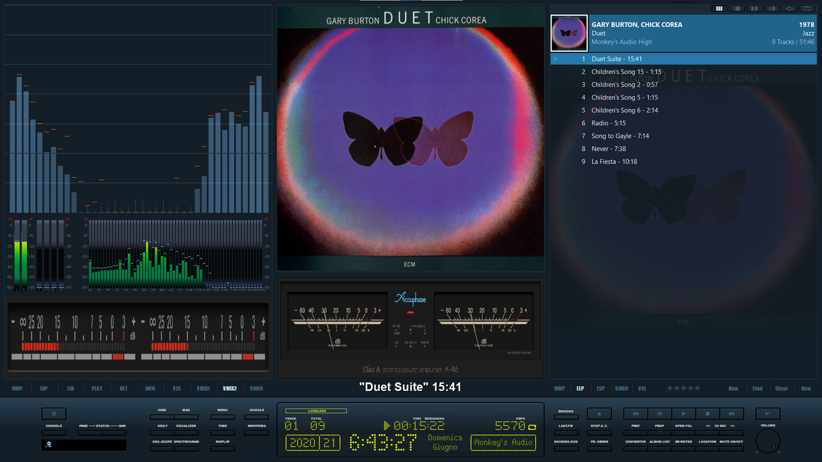Click the Find button under the playlist

(758, 388)
